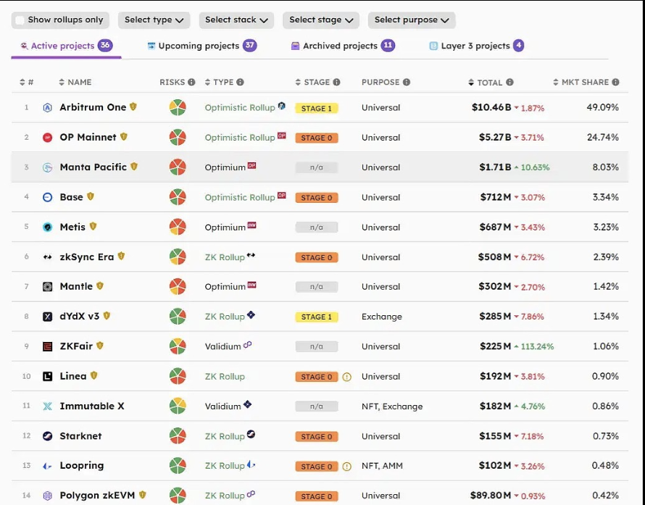Click the Arbitrum One project logo icon

point(48,108)
